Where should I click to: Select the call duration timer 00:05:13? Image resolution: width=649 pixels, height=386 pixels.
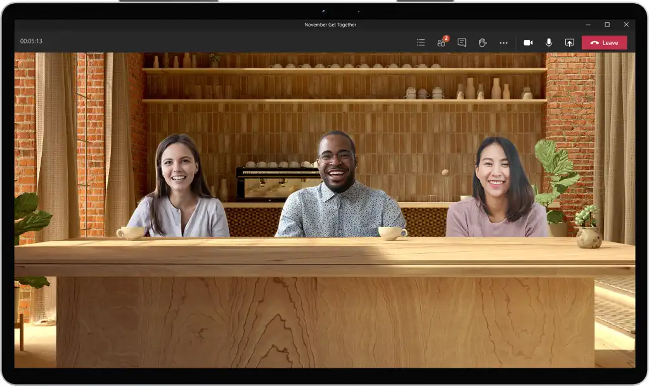[x=31, y=41]
